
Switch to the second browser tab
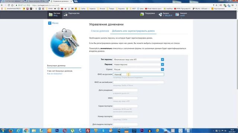point(37,1)
